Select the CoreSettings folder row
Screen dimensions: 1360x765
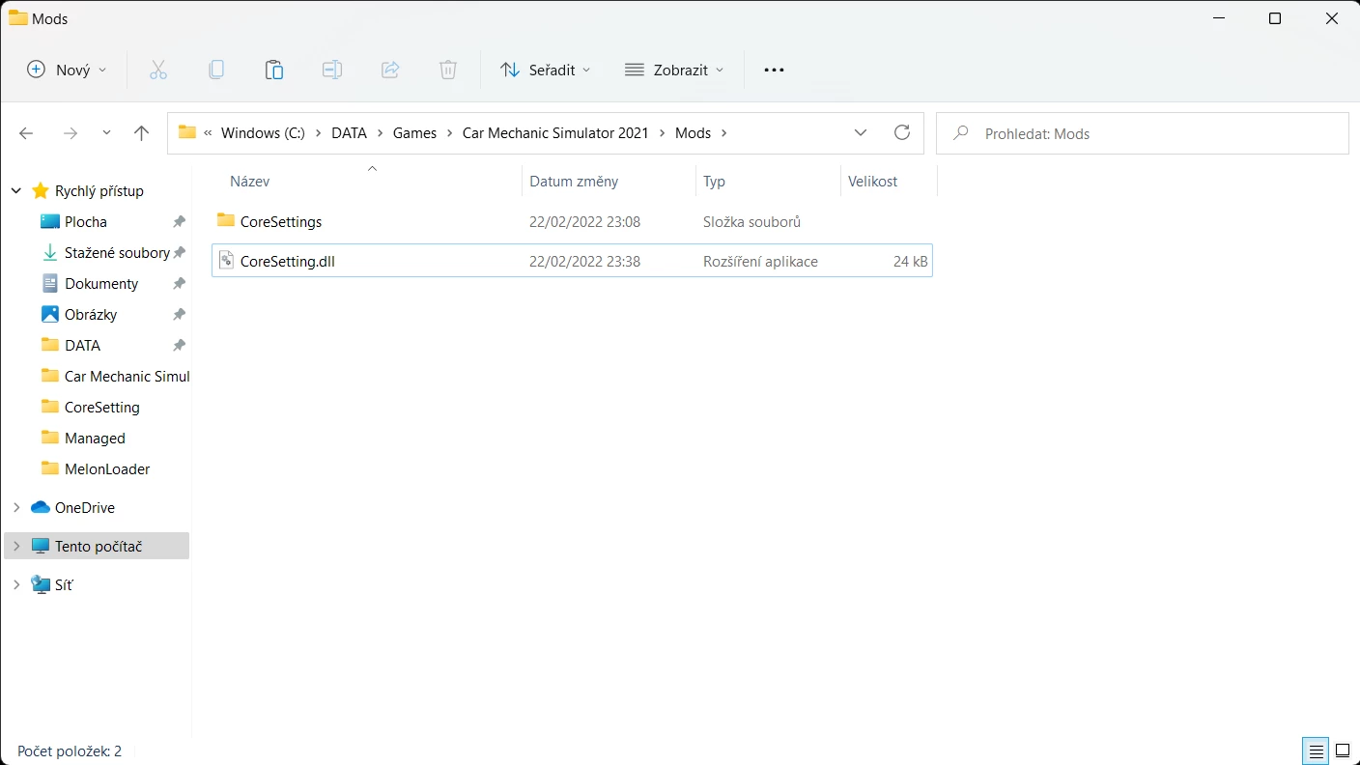coord(572,222)
